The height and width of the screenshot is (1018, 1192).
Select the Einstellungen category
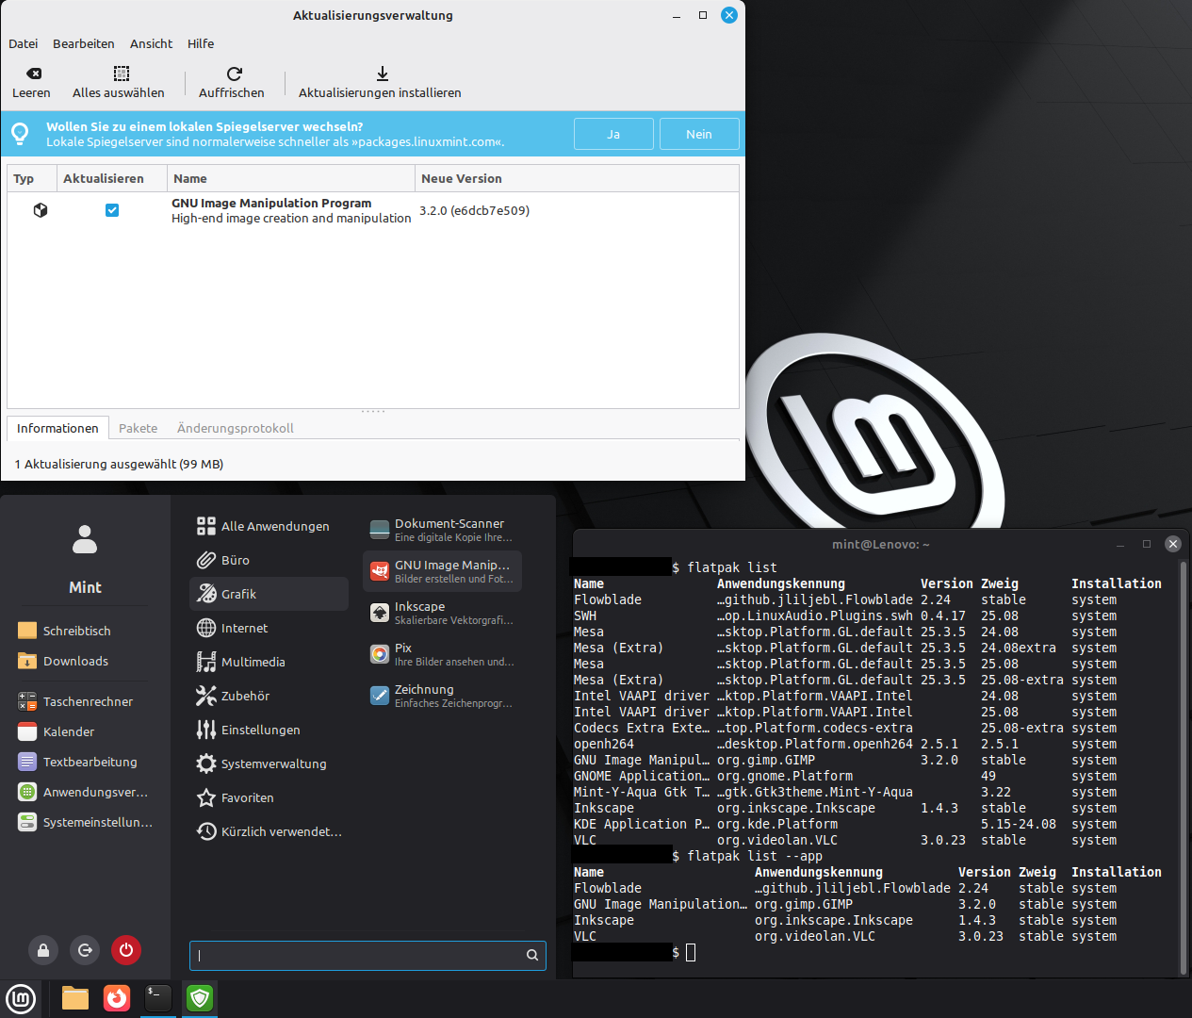(269, 730)
